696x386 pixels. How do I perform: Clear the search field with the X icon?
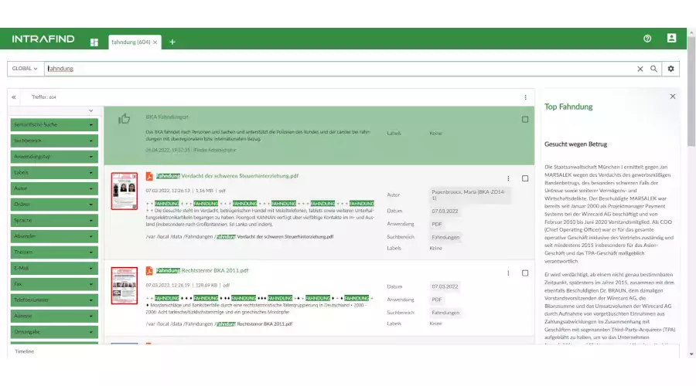(640, 69)
